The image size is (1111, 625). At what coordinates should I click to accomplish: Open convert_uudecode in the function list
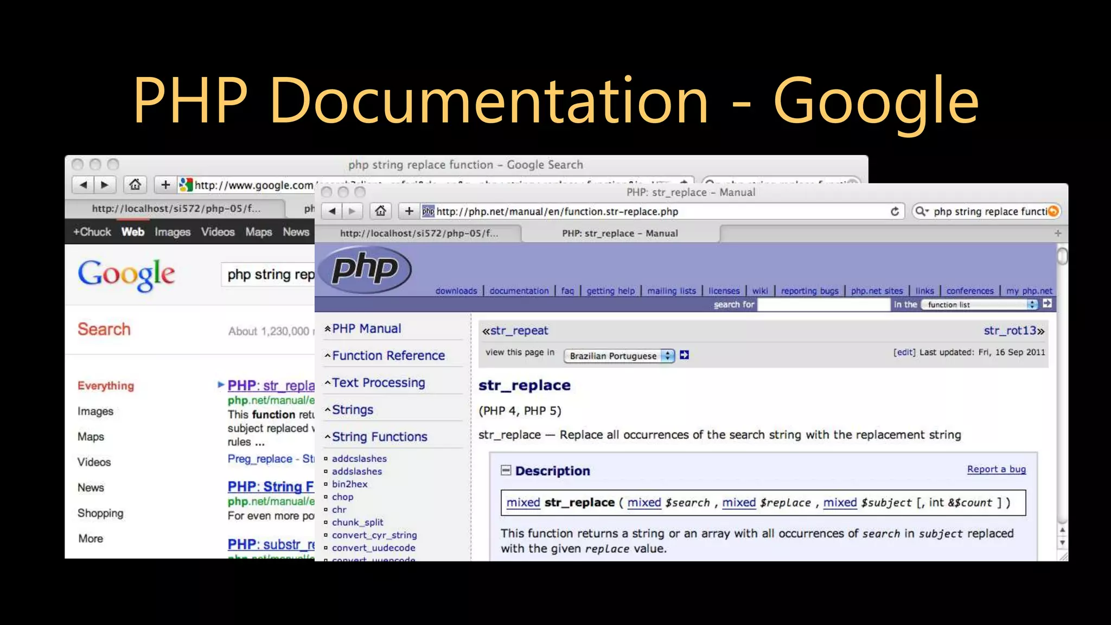pos(373,548)
